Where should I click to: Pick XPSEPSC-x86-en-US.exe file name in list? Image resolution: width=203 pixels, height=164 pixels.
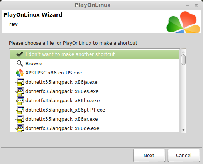coord(54,73)
